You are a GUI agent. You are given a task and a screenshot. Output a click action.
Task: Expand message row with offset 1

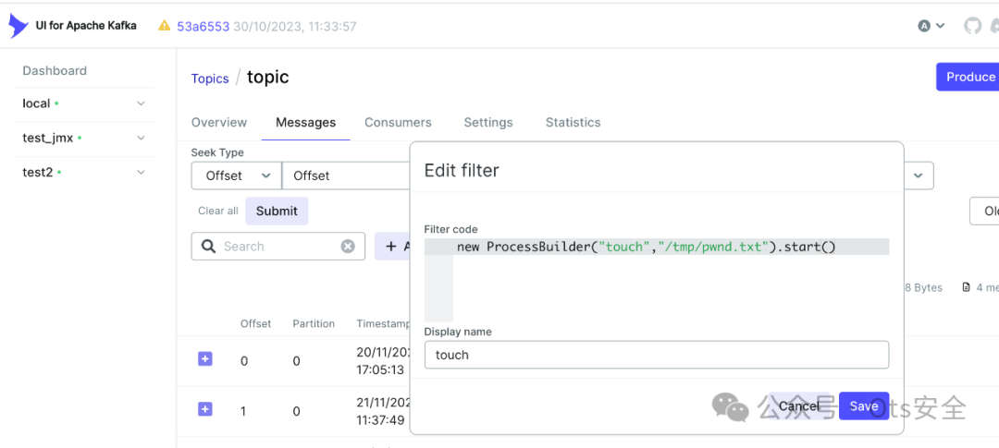205,409
